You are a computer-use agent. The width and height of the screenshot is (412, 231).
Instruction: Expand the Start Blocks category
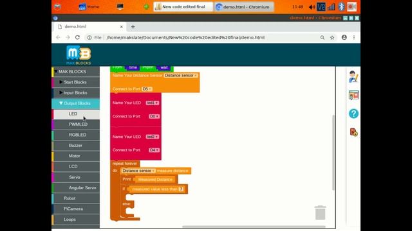tap(61, 82)
